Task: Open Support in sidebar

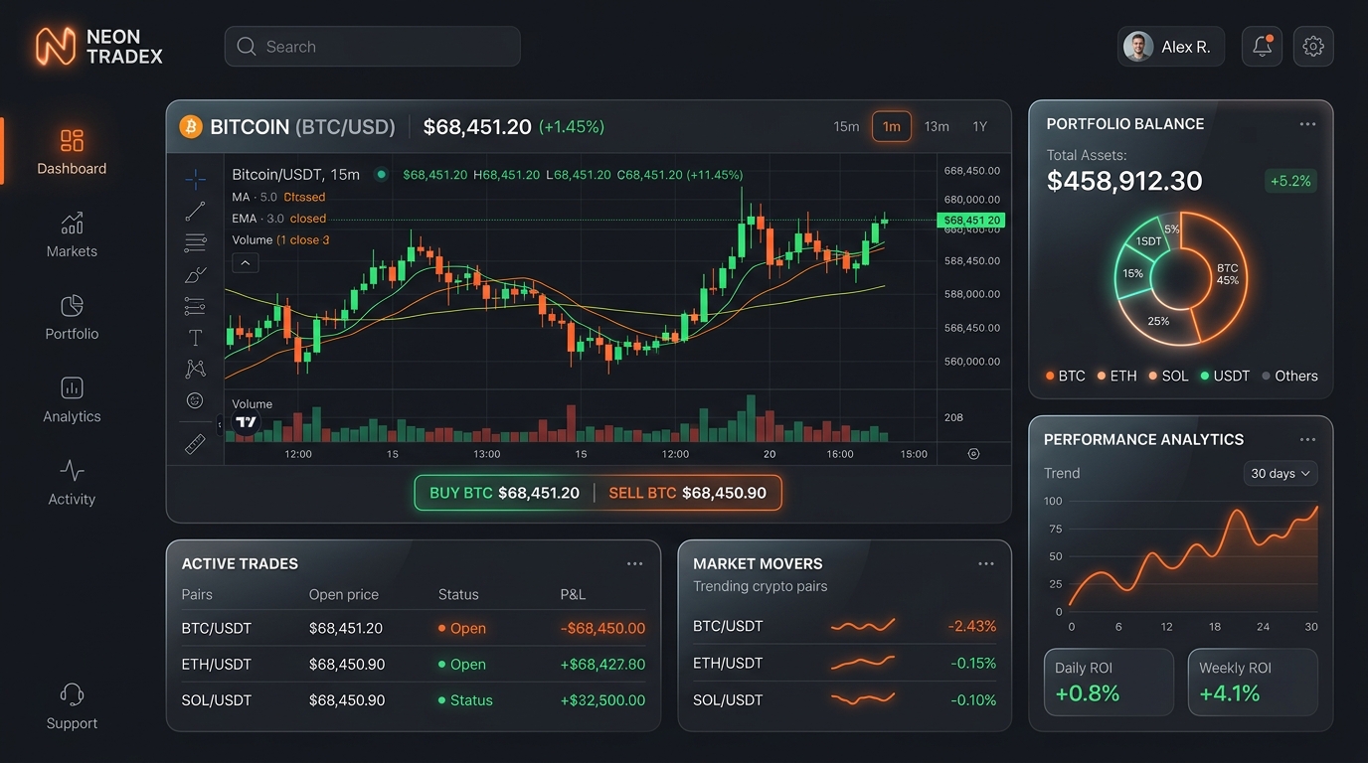Action: coord(72,706)
